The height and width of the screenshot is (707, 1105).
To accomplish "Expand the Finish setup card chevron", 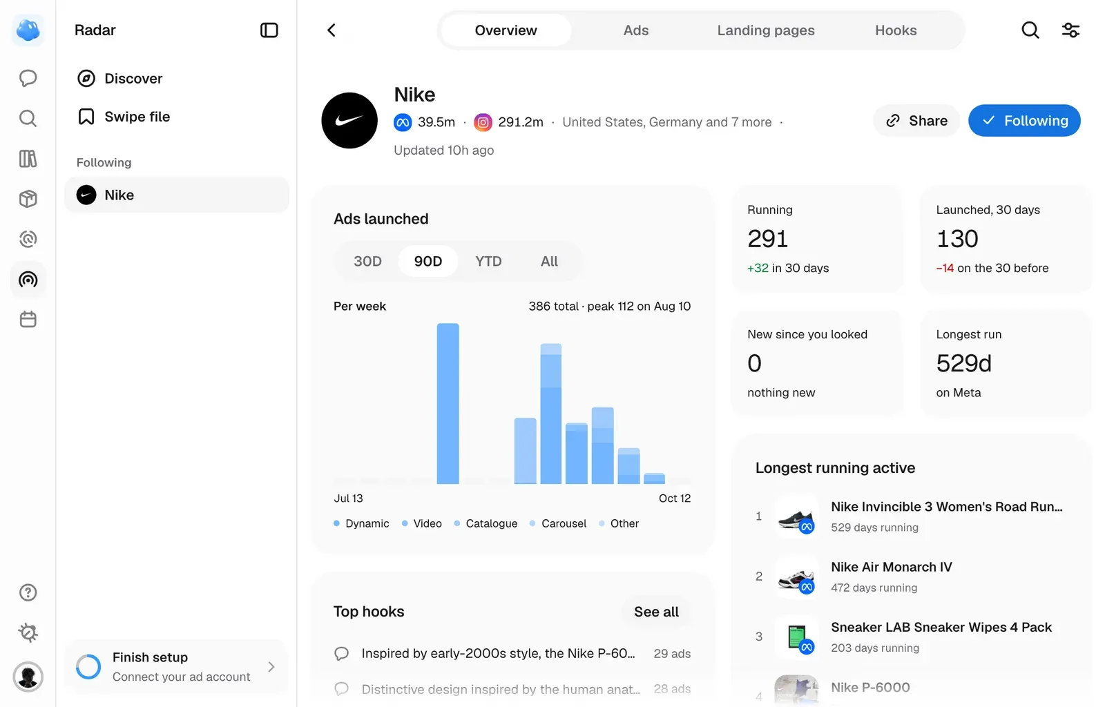I will click(x=271, y=667).
